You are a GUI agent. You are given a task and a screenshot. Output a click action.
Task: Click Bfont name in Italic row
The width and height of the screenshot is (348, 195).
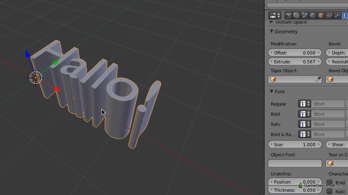point(328,124)
